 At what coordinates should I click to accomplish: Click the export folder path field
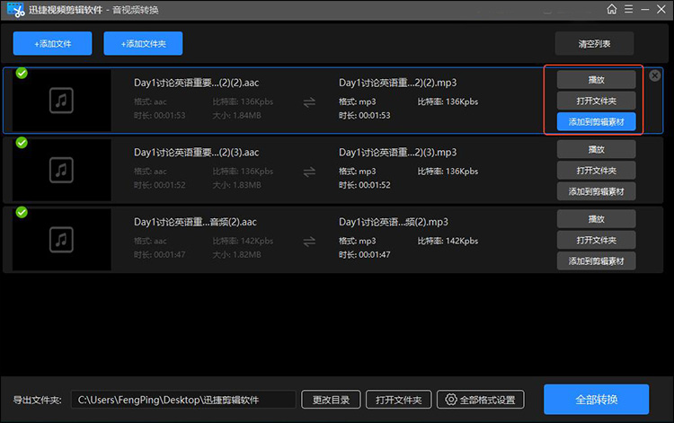coord(182,400)
